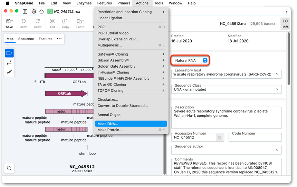Switch to the Sequence tab
The height and width of the screenshot is (187, 297).
click(26, 39)
